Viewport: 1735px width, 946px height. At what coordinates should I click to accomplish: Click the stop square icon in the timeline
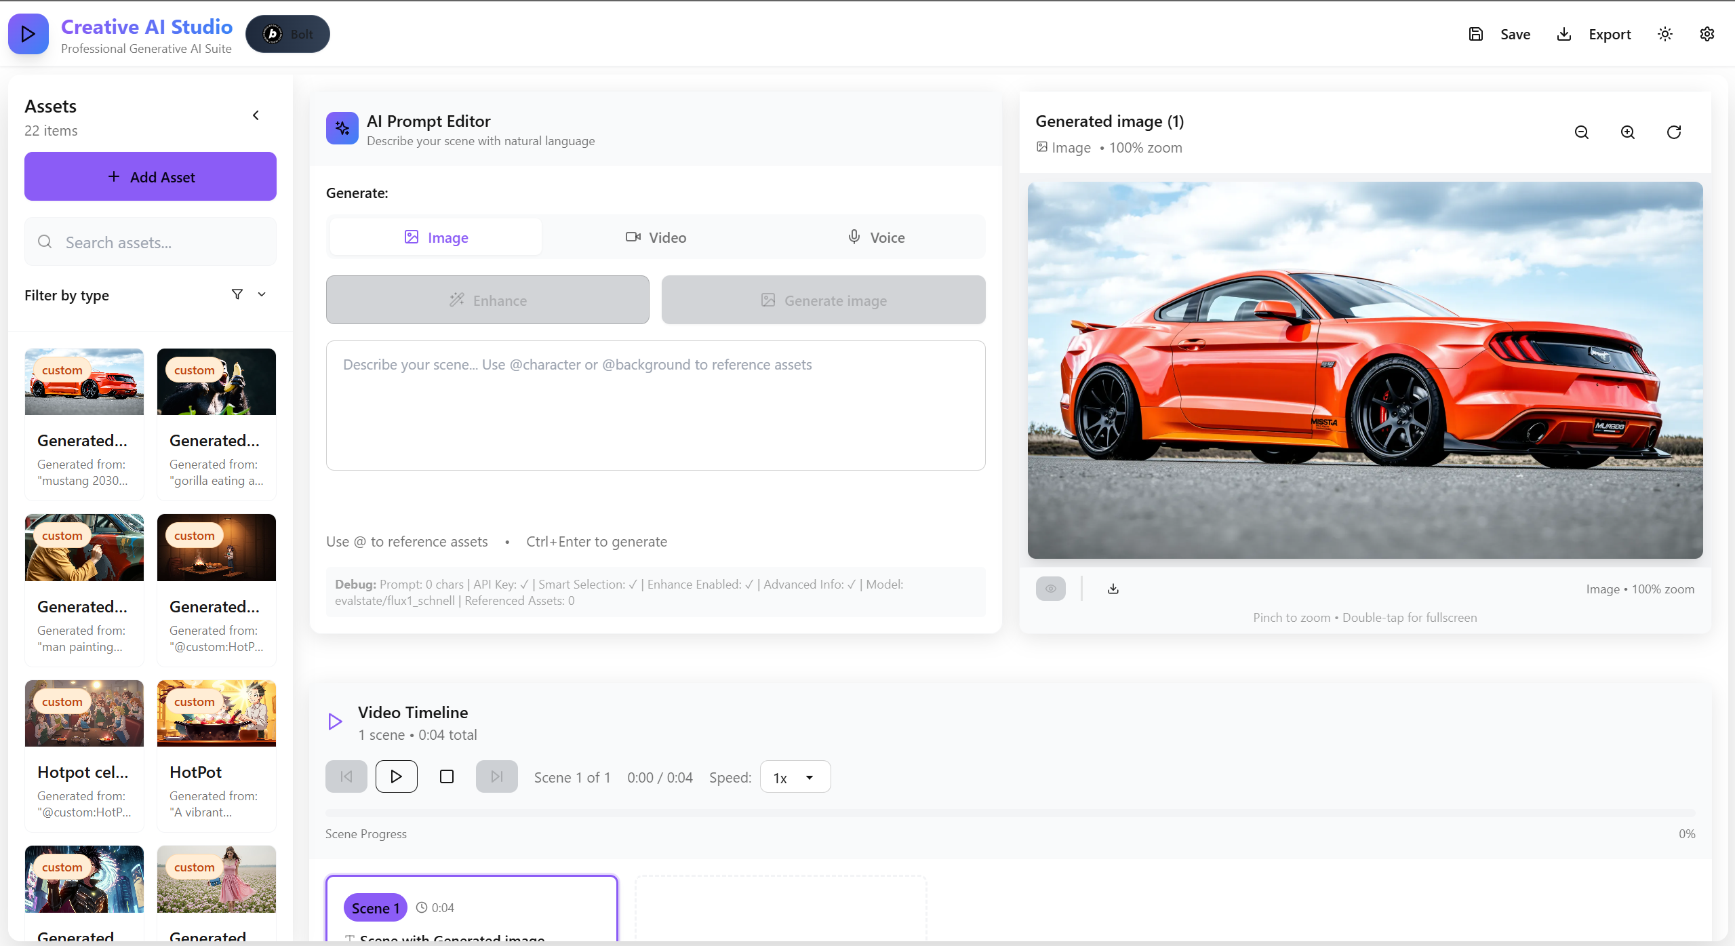pyautogui.click(x=446, y=776)
